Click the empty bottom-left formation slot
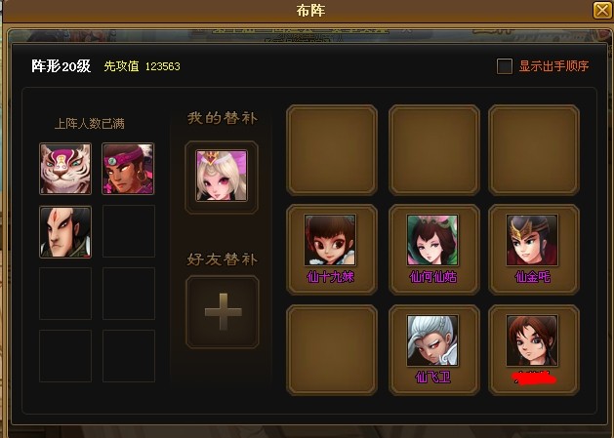The height and width of the screenshot is (438, 614). tap(332, 350)
